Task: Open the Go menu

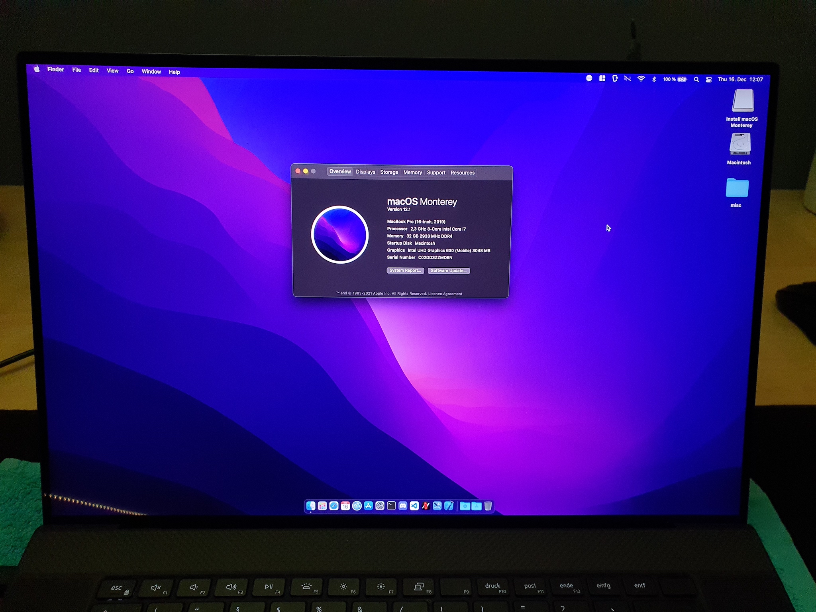Action: 130,71
